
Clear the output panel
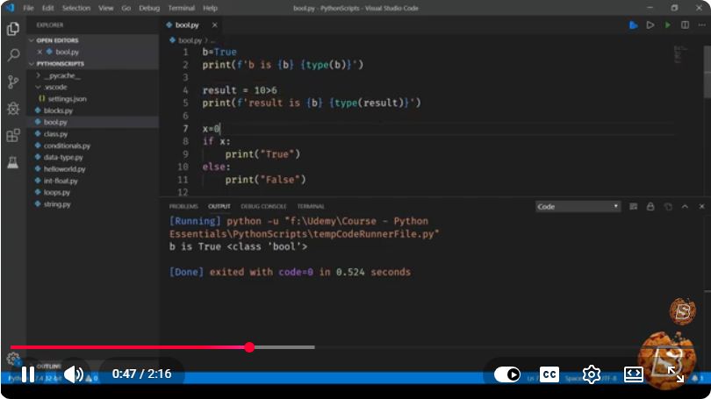pyautogui.click(x=634, y=207)
